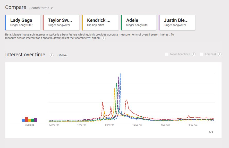Click the Interest over time heading
The image size is (229, 148).
[x=25, y=55]
